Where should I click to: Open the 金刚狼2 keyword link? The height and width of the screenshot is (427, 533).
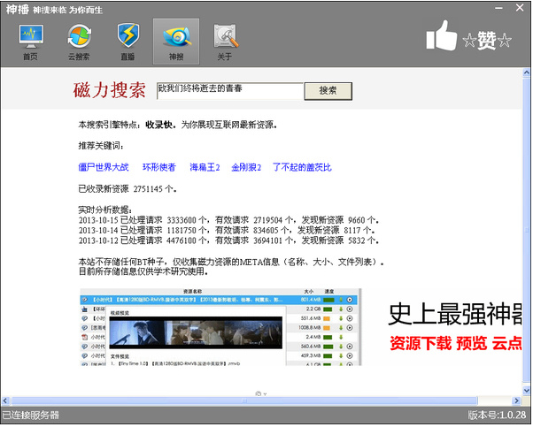tap(246, 167)
